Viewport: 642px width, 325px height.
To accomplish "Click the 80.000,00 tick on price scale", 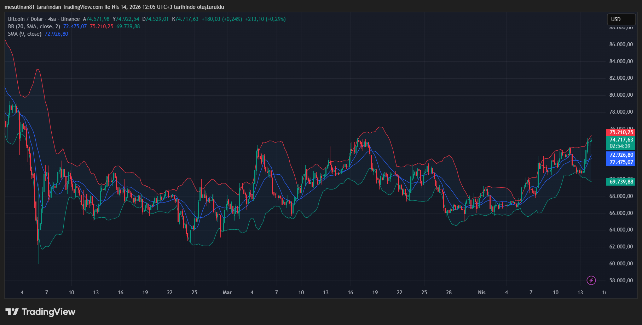I will click(621, 95).
